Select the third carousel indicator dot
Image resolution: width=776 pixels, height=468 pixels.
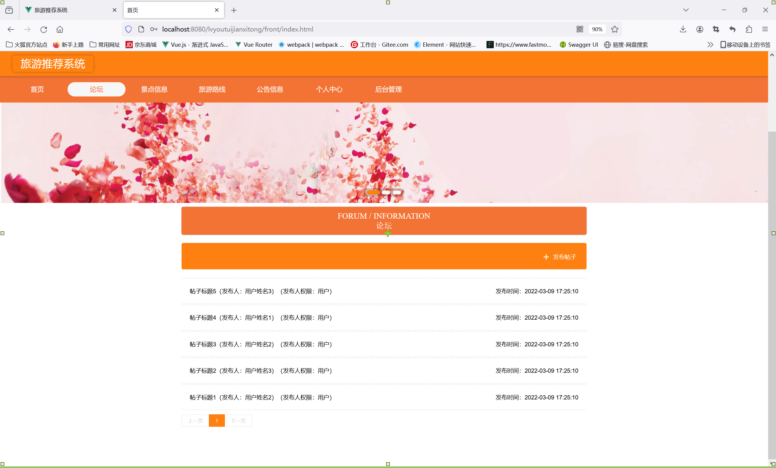[397, 192]
